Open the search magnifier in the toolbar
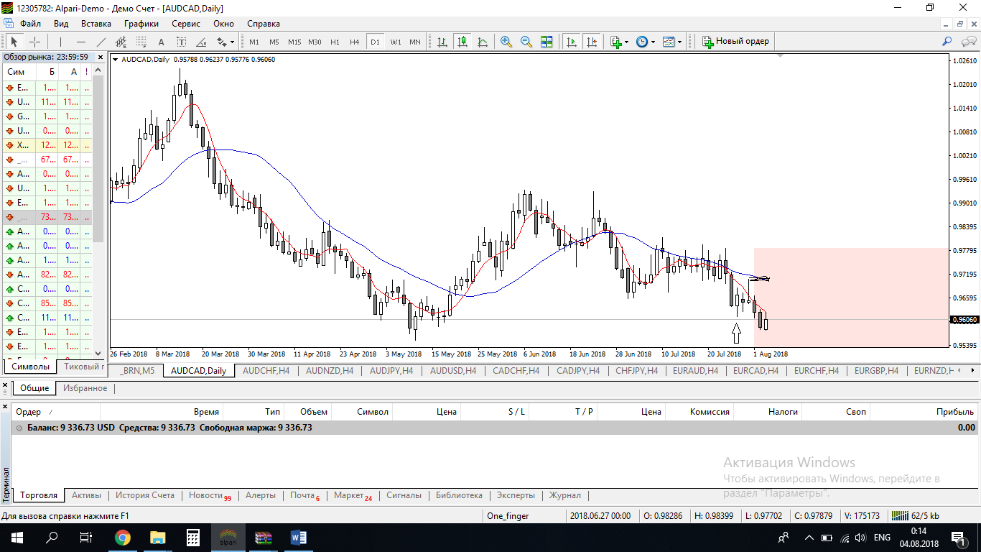Viewport: 981px width, 552px height. click(947, 42)
